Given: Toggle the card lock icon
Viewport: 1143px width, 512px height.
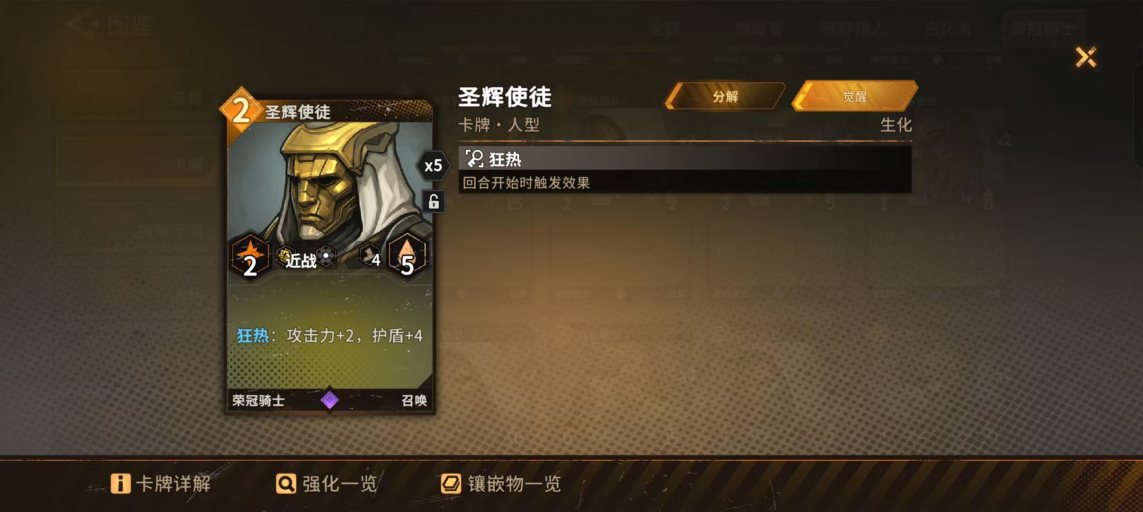Looking at the screenshot, I should point(434,202).
